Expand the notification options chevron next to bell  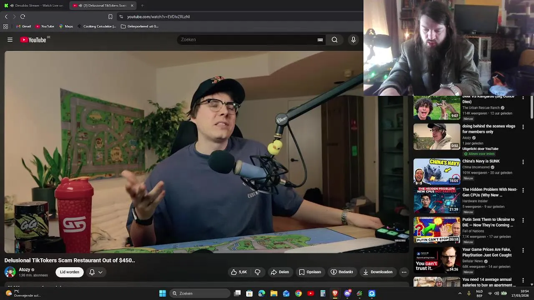(101, 272)
